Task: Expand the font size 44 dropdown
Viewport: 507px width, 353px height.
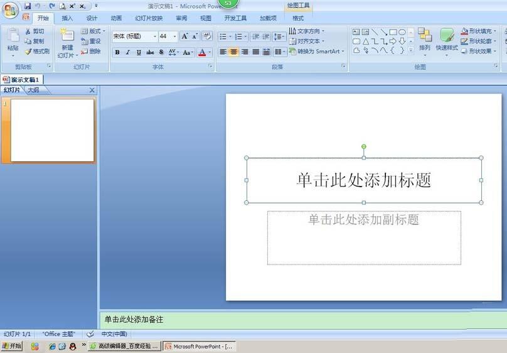Action: click(x=174, y=36)
